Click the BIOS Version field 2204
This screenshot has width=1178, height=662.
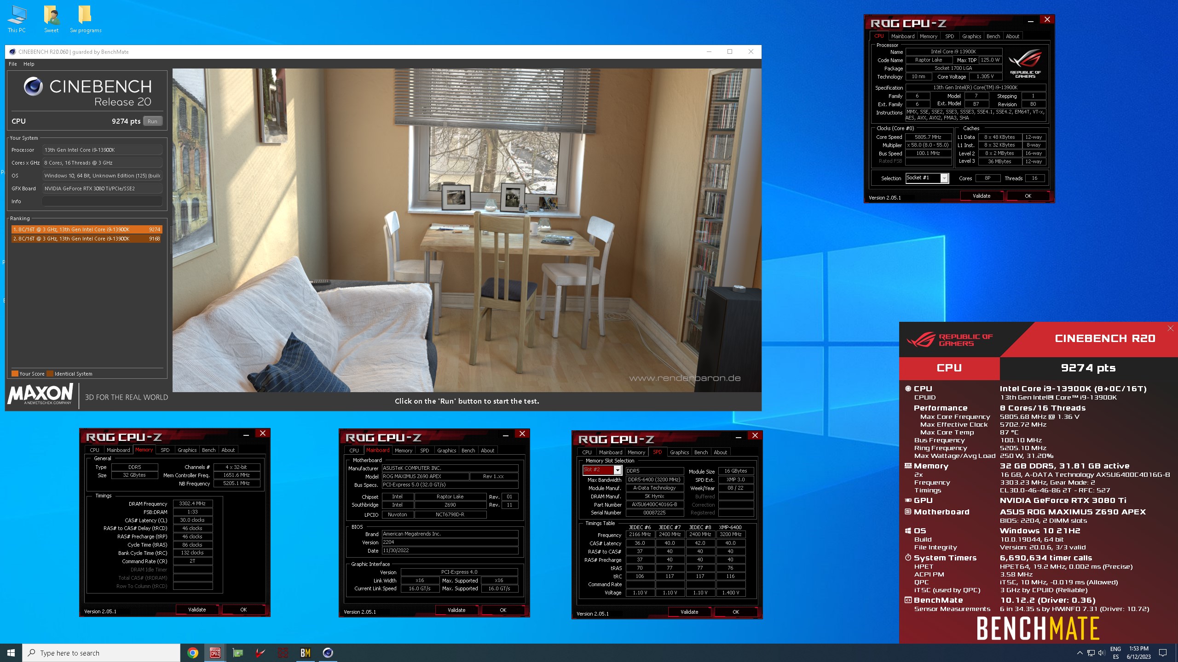tap(450, 542)
